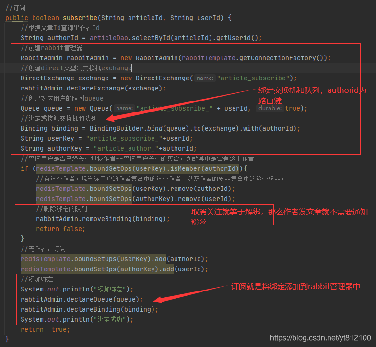Click remove(userId) on the authorKey line
Image resolution: width=376 pixels, height=347 pixels.
click(205, 199)
